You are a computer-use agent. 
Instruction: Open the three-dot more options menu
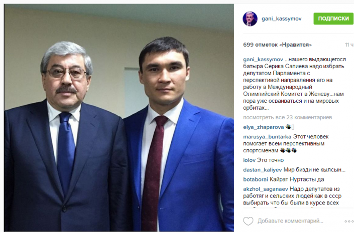point(349,221)
